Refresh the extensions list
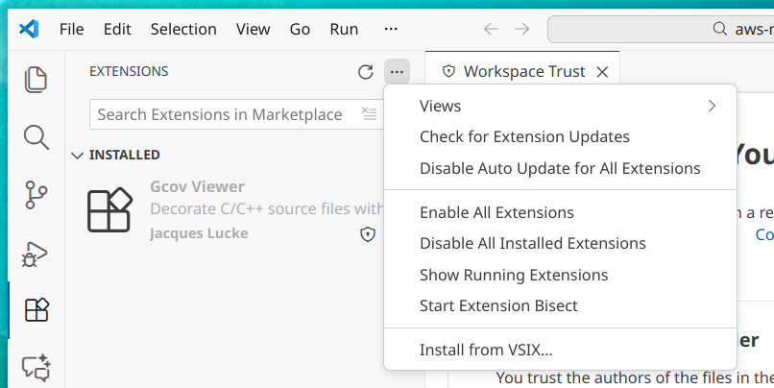774x388 pixels. point(365,72)
